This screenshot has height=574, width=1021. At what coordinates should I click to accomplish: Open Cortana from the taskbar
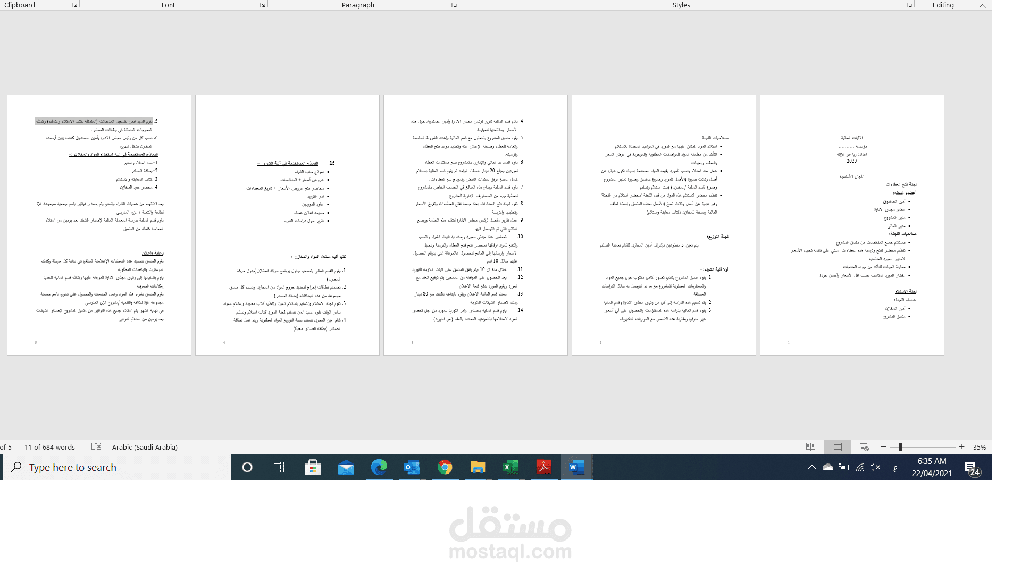(x=247, y=467)
